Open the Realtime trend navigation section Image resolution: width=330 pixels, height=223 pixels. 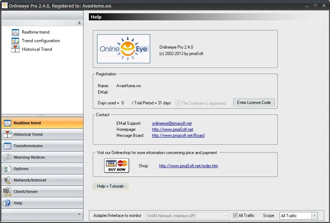point(42,123)
